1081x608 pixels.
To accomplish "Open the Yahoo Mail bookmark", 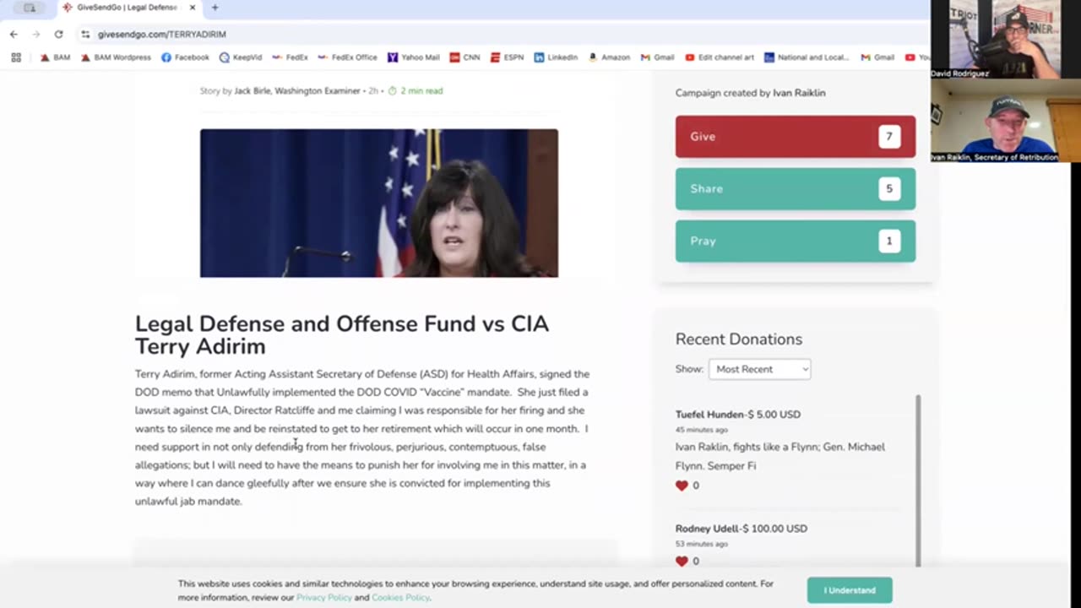I will point(414,57).
